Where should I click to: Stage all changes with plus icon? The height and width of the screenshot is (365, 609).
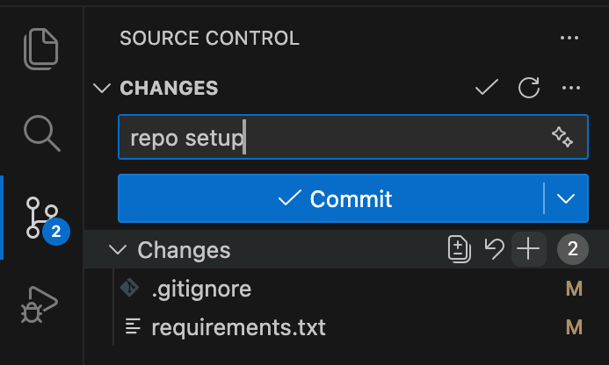click(x=528, y=250)
